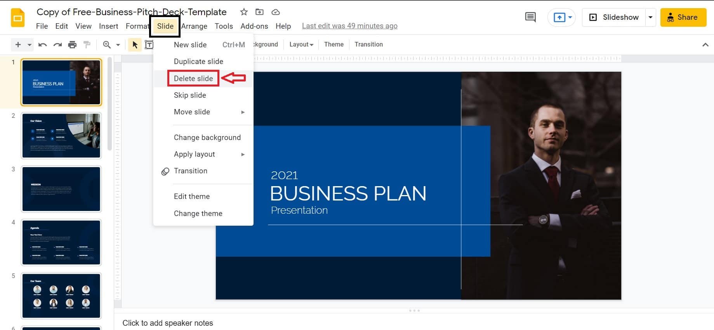The image size is (714, 330).
Task: Expand the Apply layout submenu
Action: pos(203,154)
